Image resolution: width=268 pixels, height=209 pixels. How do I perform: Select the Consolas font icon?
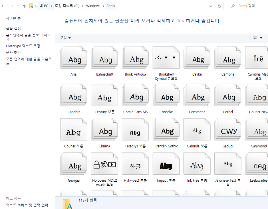click(x=166, y=95)
